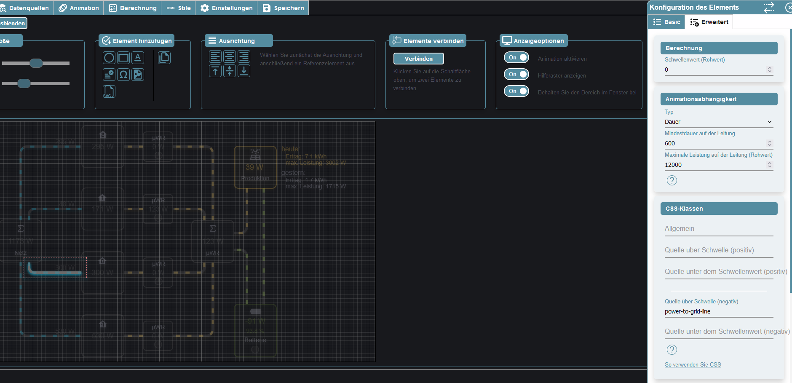Open the So verwenden Sie CSS link

[693, 364]
